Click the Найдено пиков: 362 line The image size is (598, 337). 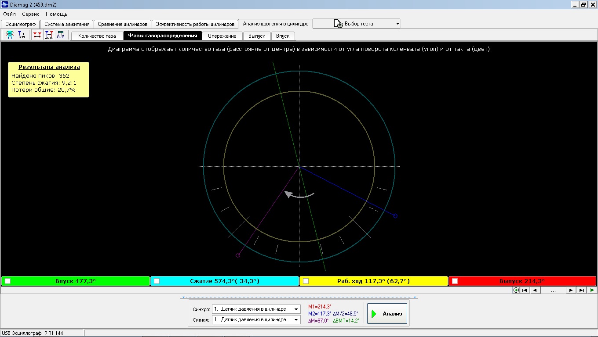pyautogui.click(x=40, y=75)
